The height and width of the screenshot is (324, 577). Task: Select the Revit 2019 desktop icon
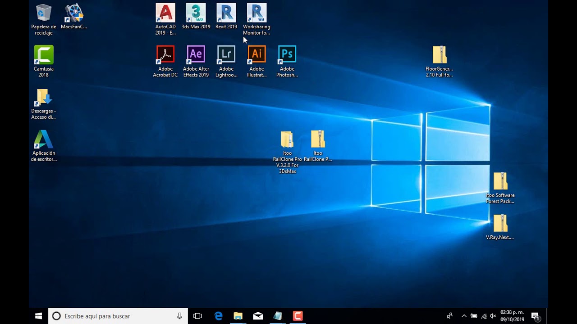[x=226, y=17]
